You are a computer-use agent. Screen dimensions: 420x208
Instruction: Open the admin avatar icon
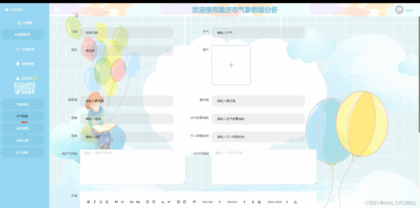399,10
